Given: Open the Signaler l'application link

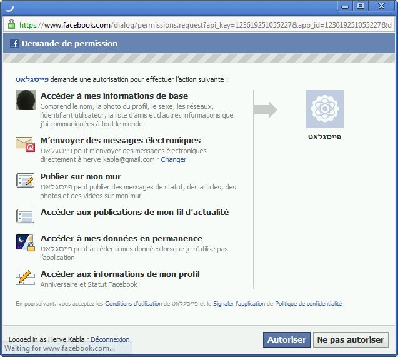Looking at the screenshot, I should click(239, 304).
